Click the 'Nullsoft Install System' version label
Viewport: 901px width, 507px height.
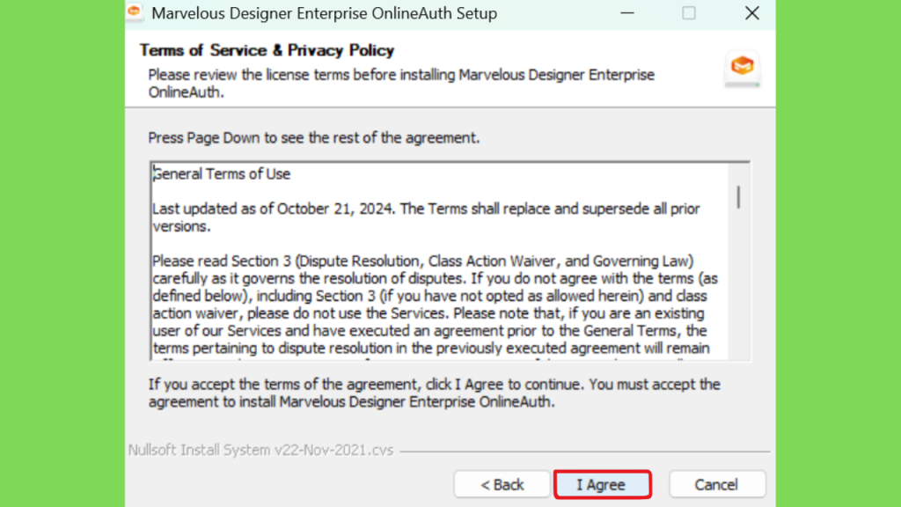[260, 450]
